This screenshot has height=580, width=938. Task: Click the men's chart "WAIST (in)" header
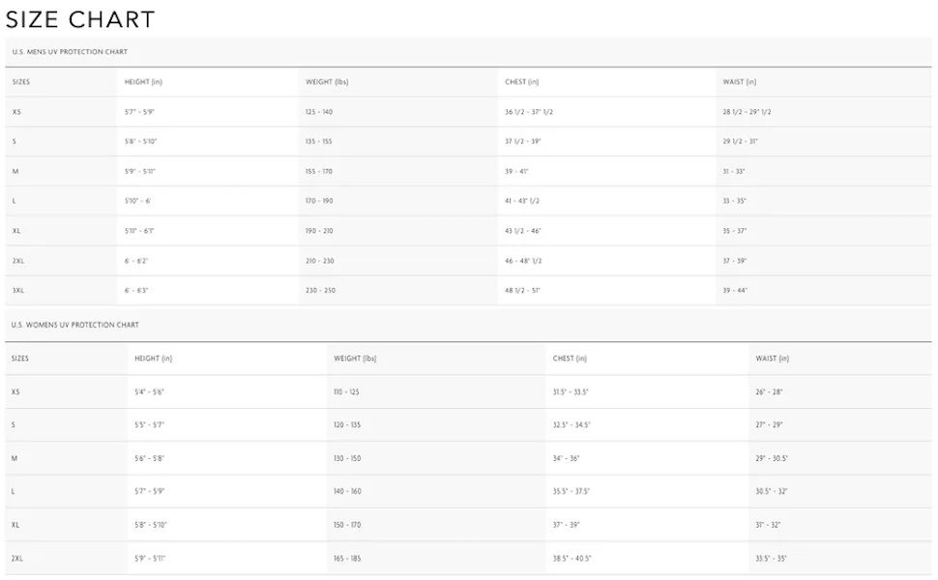(x=740, y=82)
